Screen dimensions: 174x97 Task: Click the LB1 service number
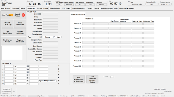(x=49, y=4)
